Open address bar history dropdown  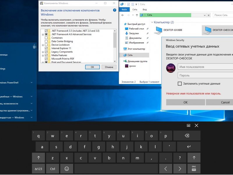click(205, 15)
